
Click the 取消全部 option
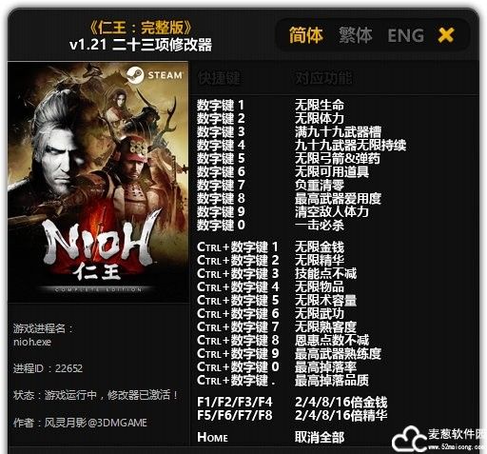tap(320, 437)
